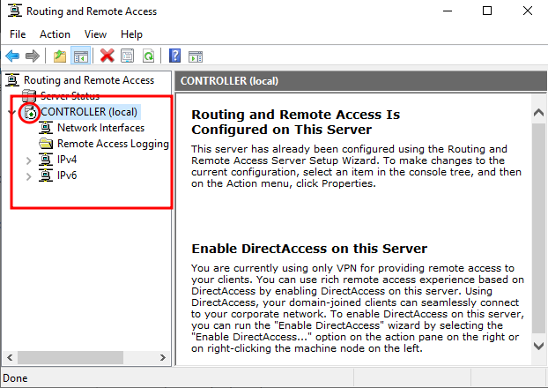Click the Refresh toolbar icon
This screenshot has height=388, width=548.
(149, 56)
